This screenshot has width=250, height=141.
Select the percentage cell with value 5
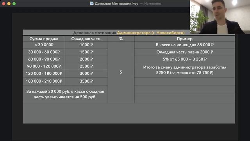pyautogui.click(x=121, y=72)
